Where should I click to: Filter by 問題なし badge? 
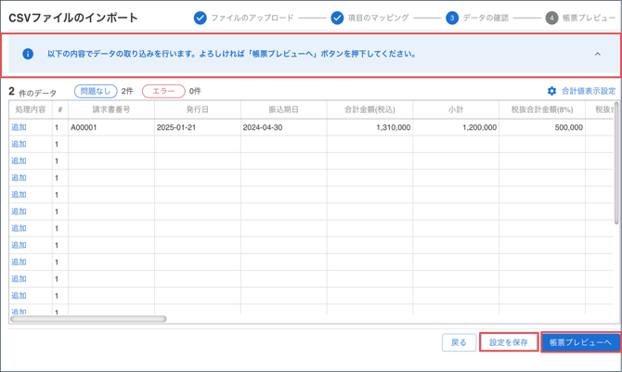tap(96, 91)
